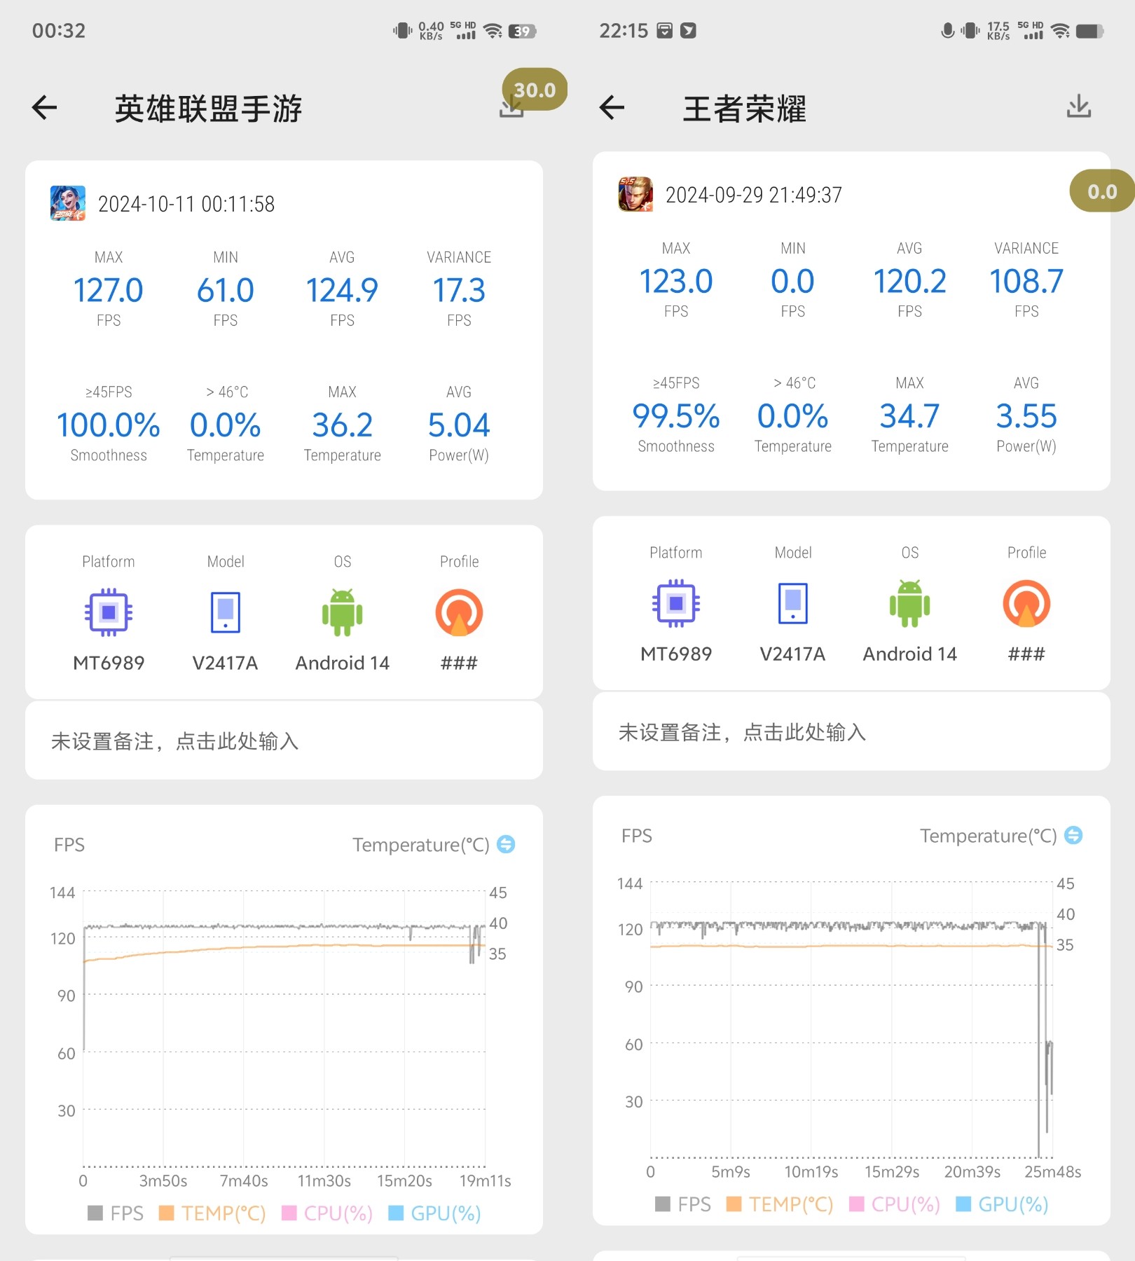The height and width of the screenshot is (1261, 1135).
Task: Switch Temperature axis toggle in left chart
Action: [x=506, y=844]
